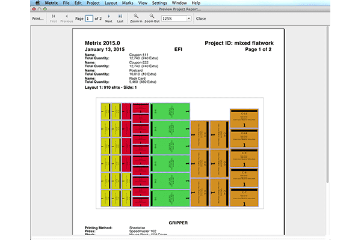
Task: Open the Marks menu
Action: click(x=128, y=3)
